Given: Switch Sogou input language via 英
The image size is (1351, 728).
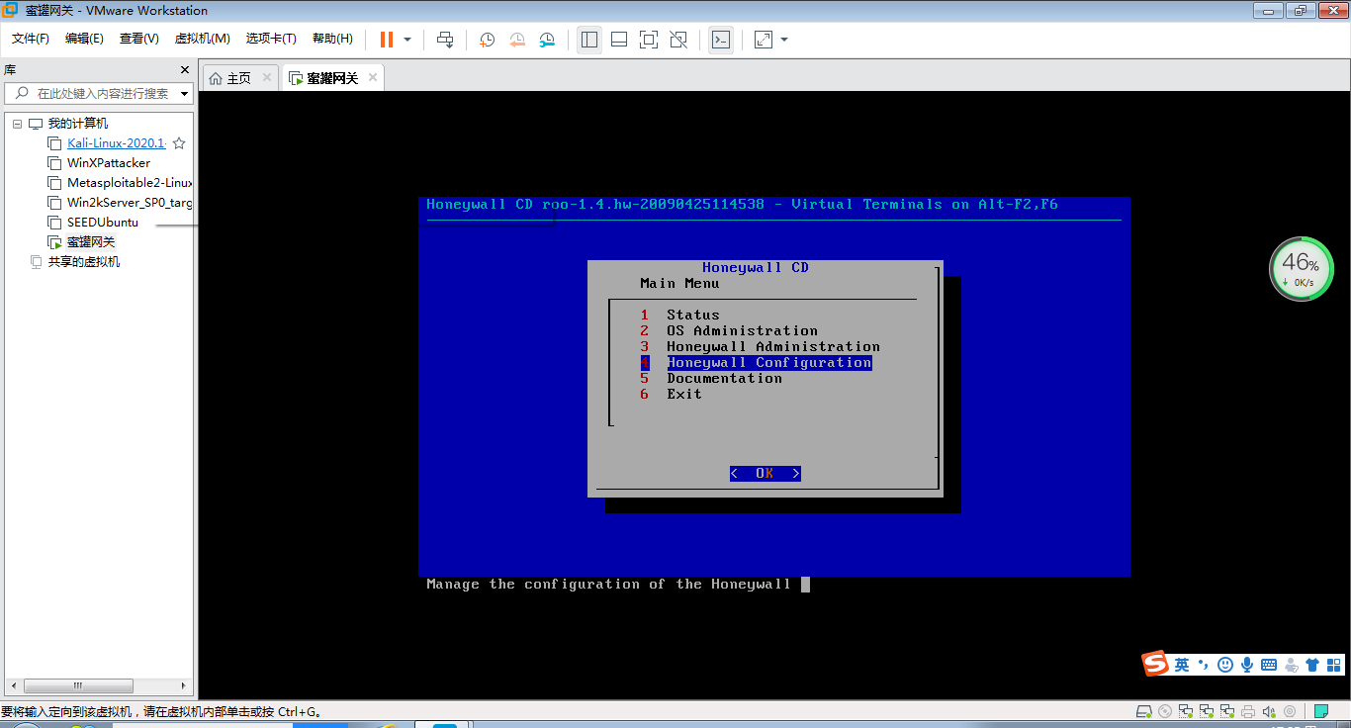Looking at the screenshot, I should pos(1182,665).
